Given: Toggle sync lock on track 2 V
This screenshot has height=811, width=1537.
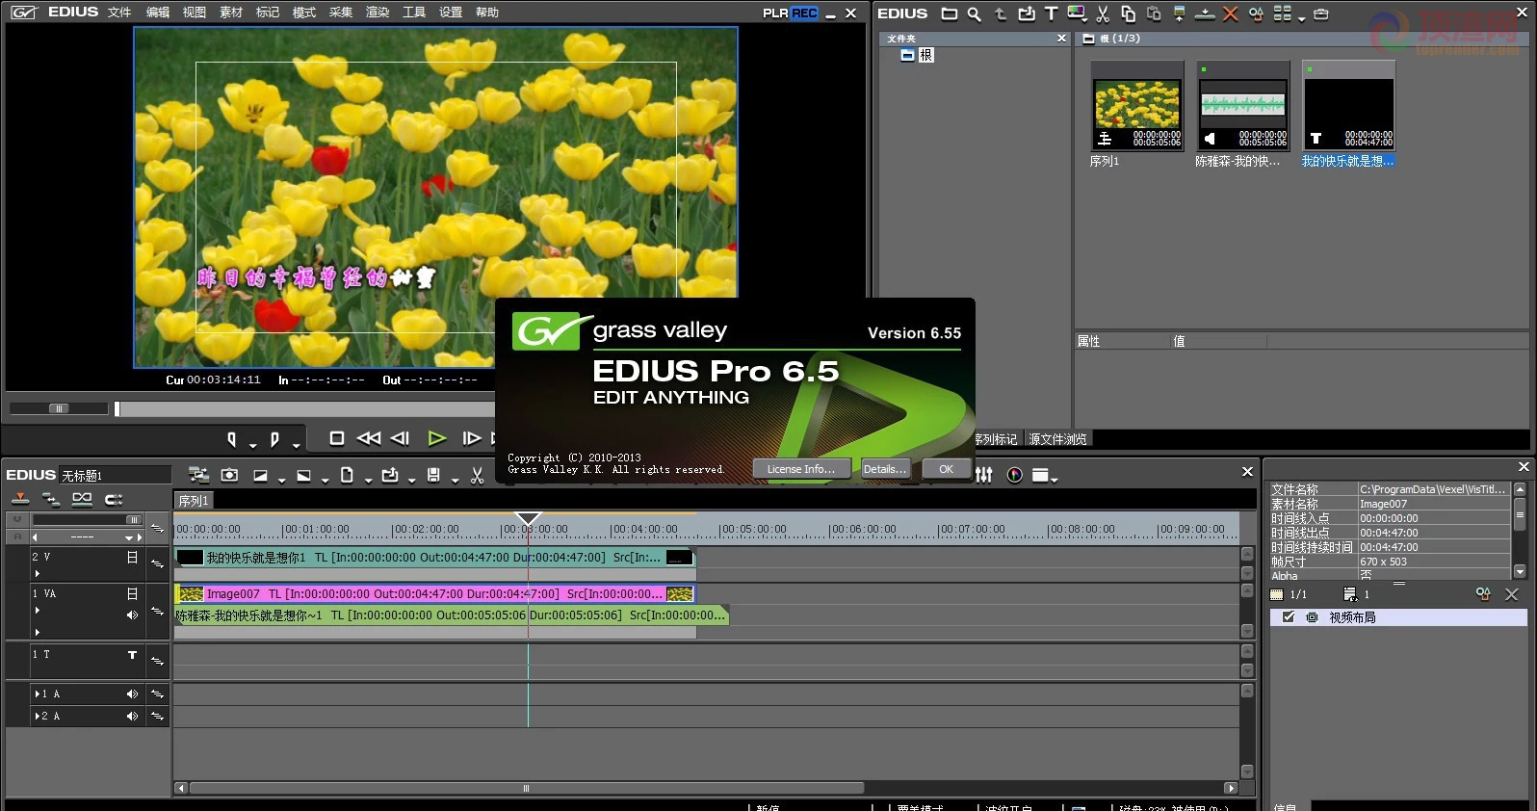Looking at the screenshot, I should 157,562.
